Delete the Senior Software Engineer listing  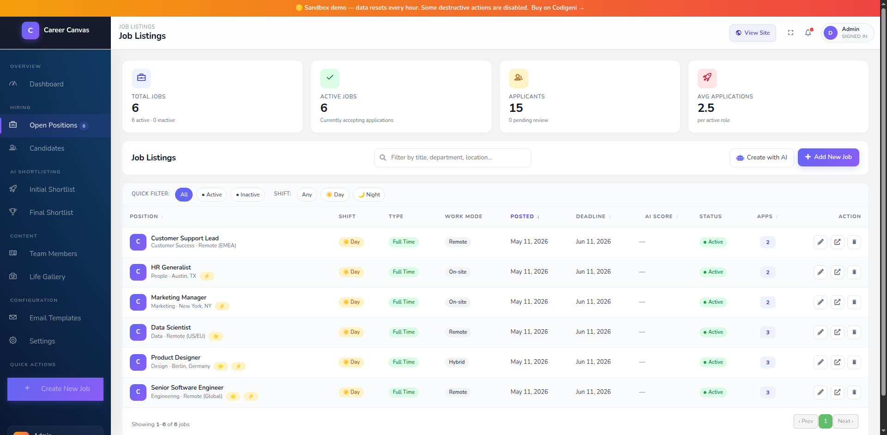click(x=854, y=392)
